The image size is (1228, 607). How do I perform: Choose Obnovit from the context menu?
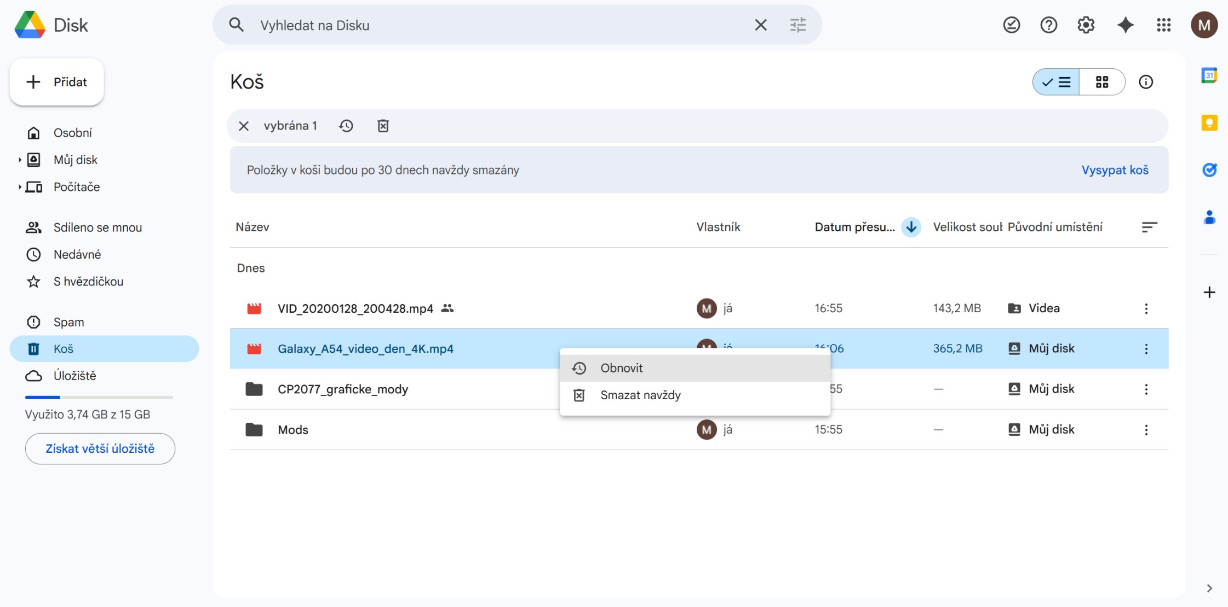tap(621, 368)
